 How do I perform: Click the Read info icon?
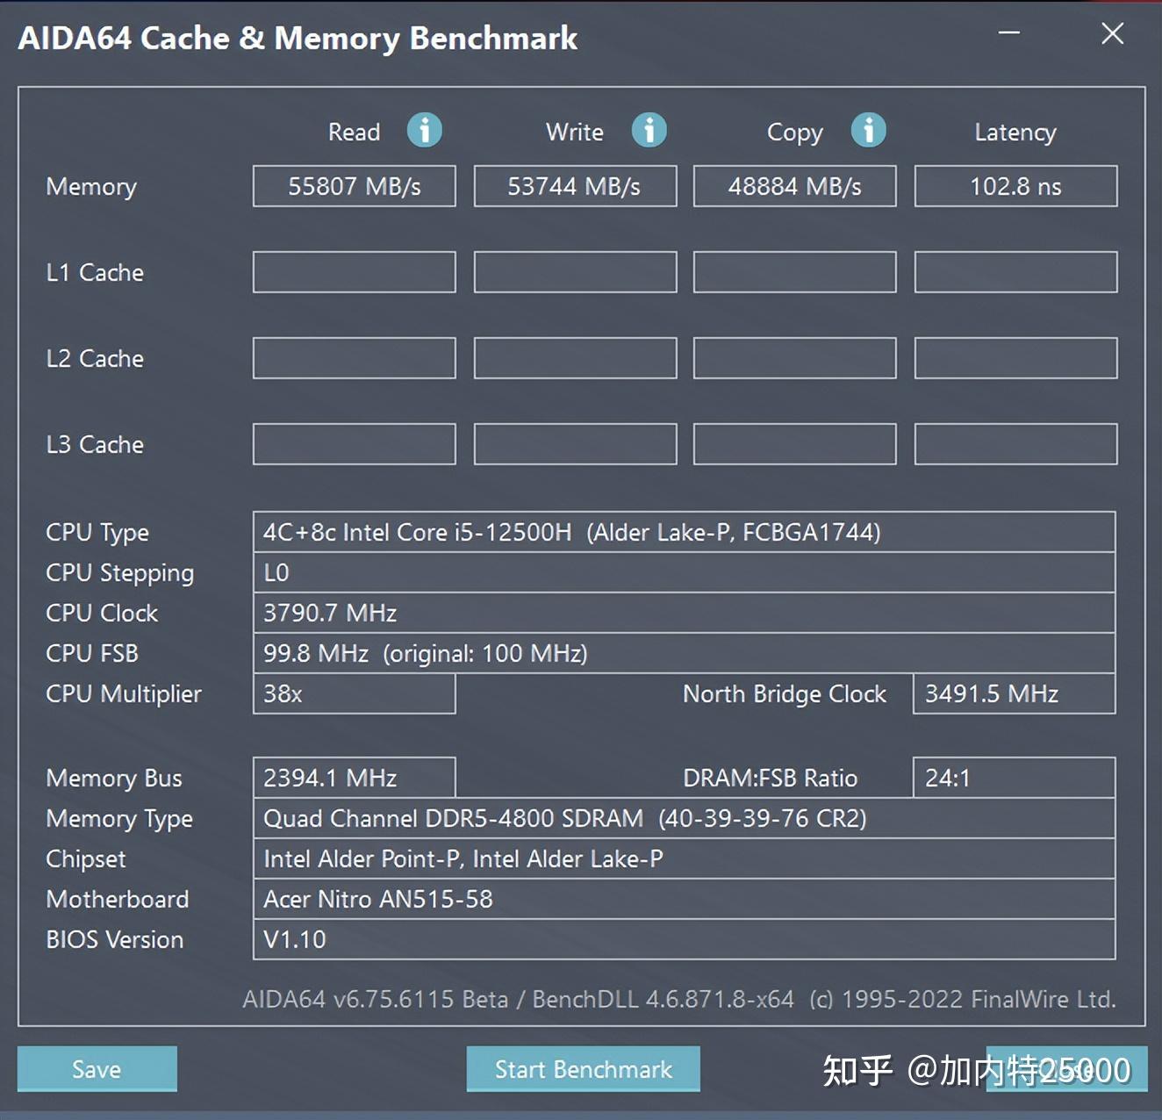(424, 131)
